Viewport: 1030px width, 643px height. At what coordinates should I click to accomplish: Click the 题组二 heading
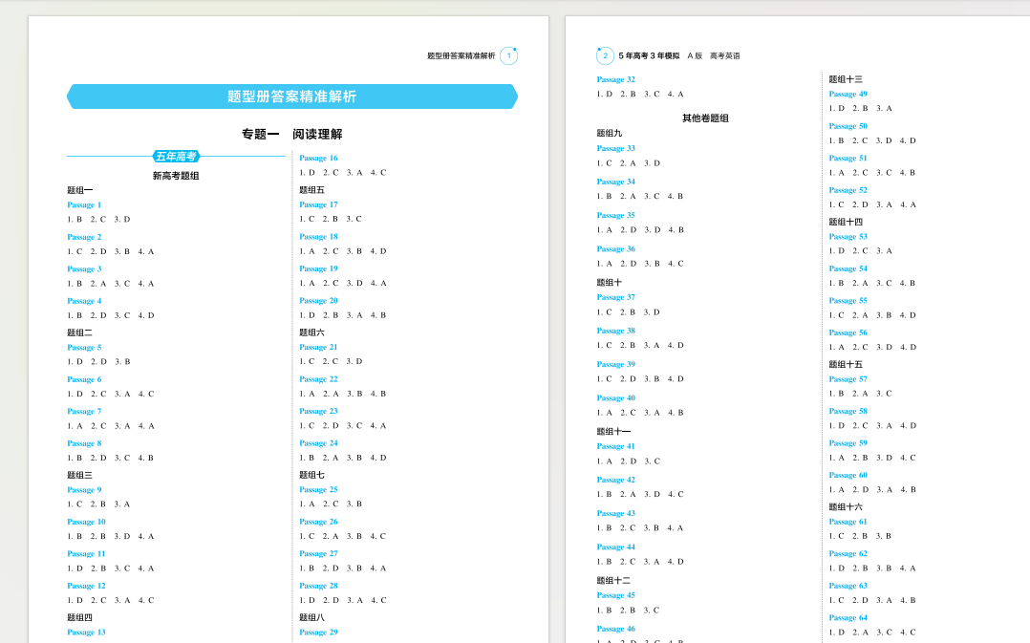79,332
